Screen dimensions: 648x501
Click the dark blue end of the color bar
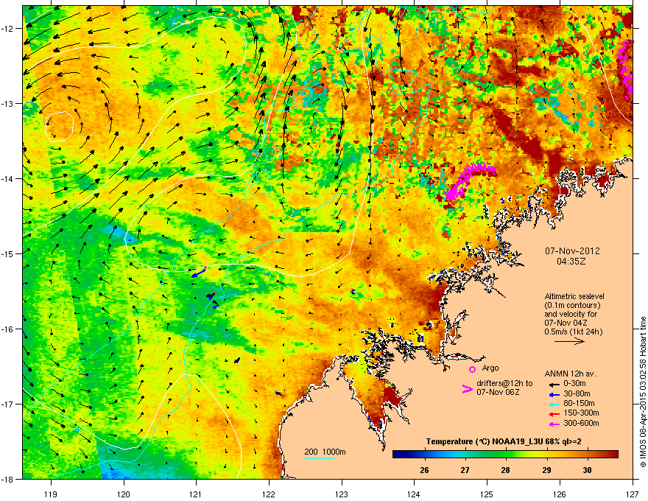tap(398, 455)
